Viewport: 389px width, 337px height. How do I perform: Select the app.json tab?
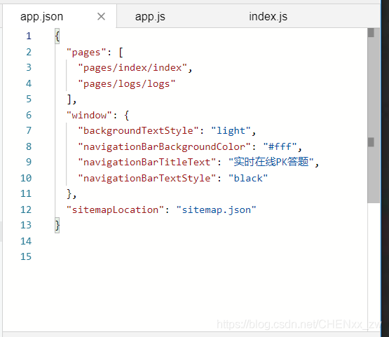[x=41, y=17]
